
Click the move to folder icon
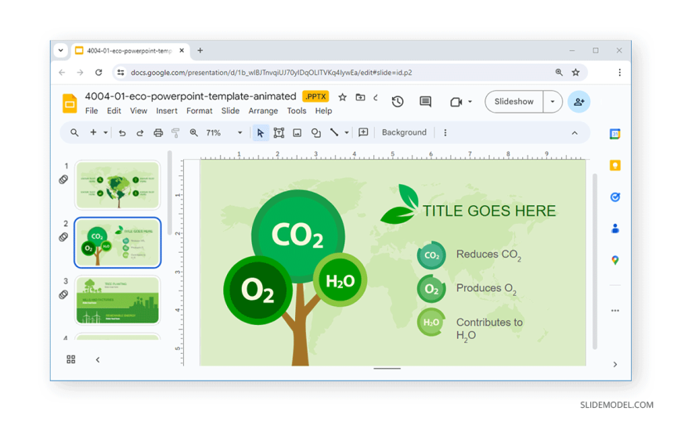coord(360,97)
